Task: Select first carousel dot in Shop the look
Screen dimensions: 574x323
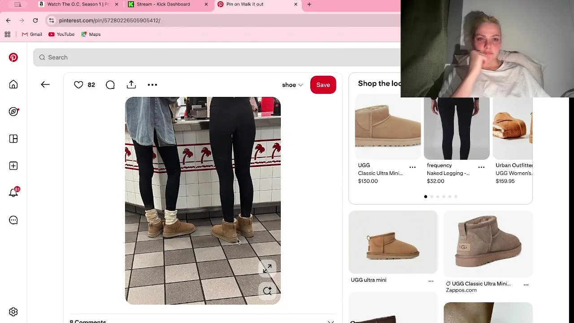Action: click(x=426, y=196)
